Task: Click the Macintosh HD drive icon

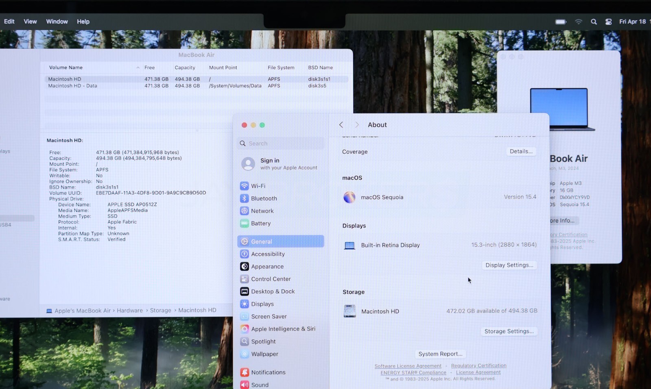Action: (350, 311)
